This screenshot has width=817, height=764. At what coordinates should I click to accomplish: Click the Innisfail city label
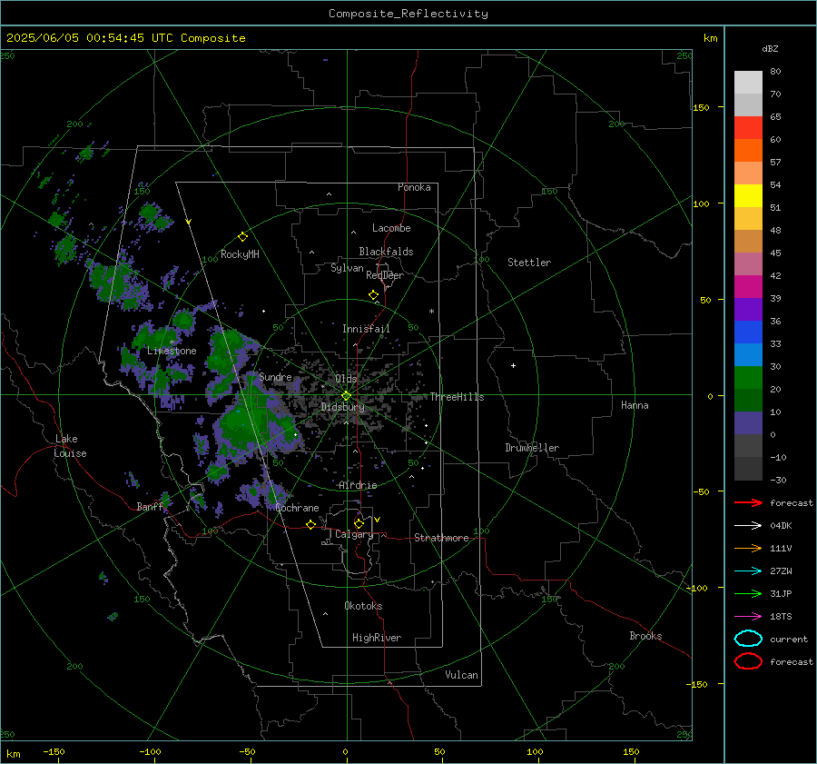(366, 329)
